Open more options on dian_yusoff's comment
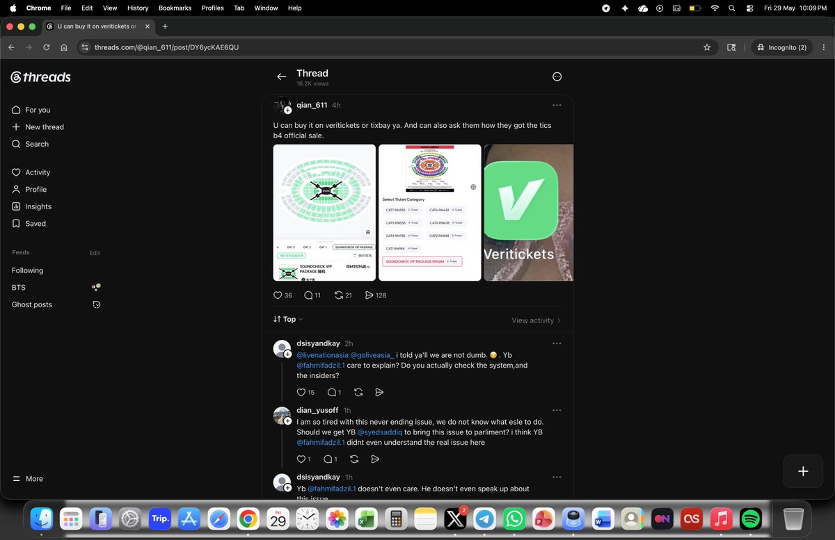 point(557,411)
